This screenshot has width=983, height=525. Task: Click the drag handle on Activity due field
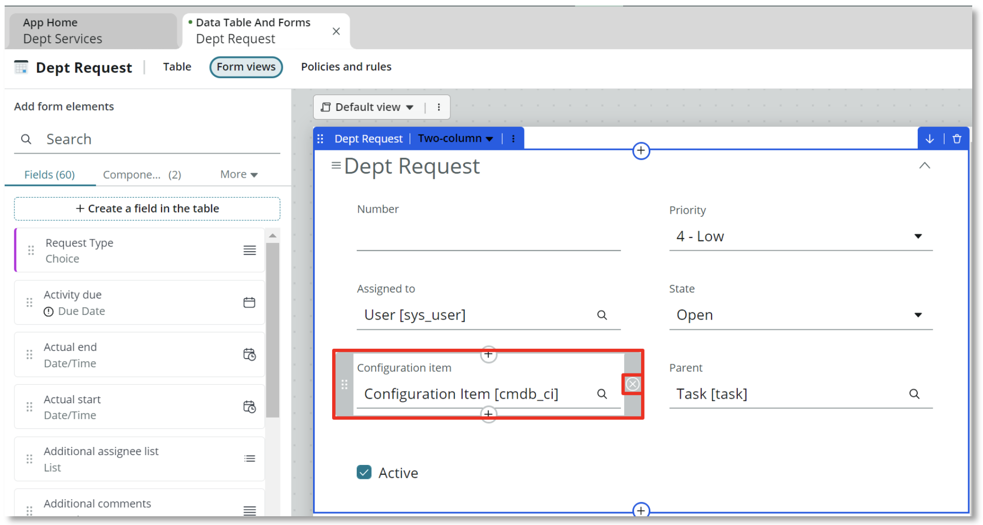(x=29, y=303)
